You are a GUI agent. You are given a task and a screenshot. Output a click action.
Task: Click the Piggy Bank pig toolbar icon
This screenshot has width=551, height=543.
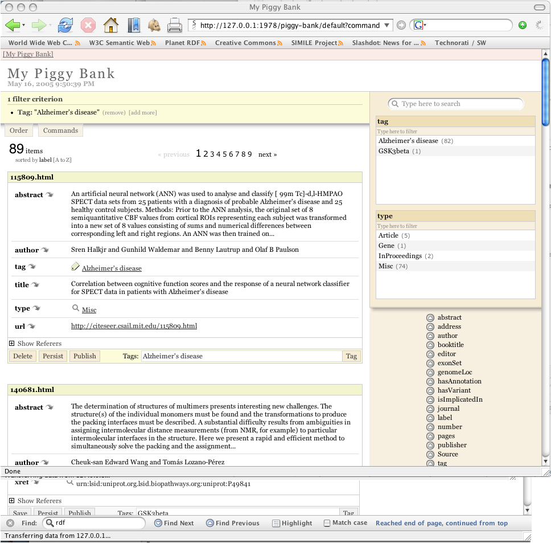click(154, 25)
